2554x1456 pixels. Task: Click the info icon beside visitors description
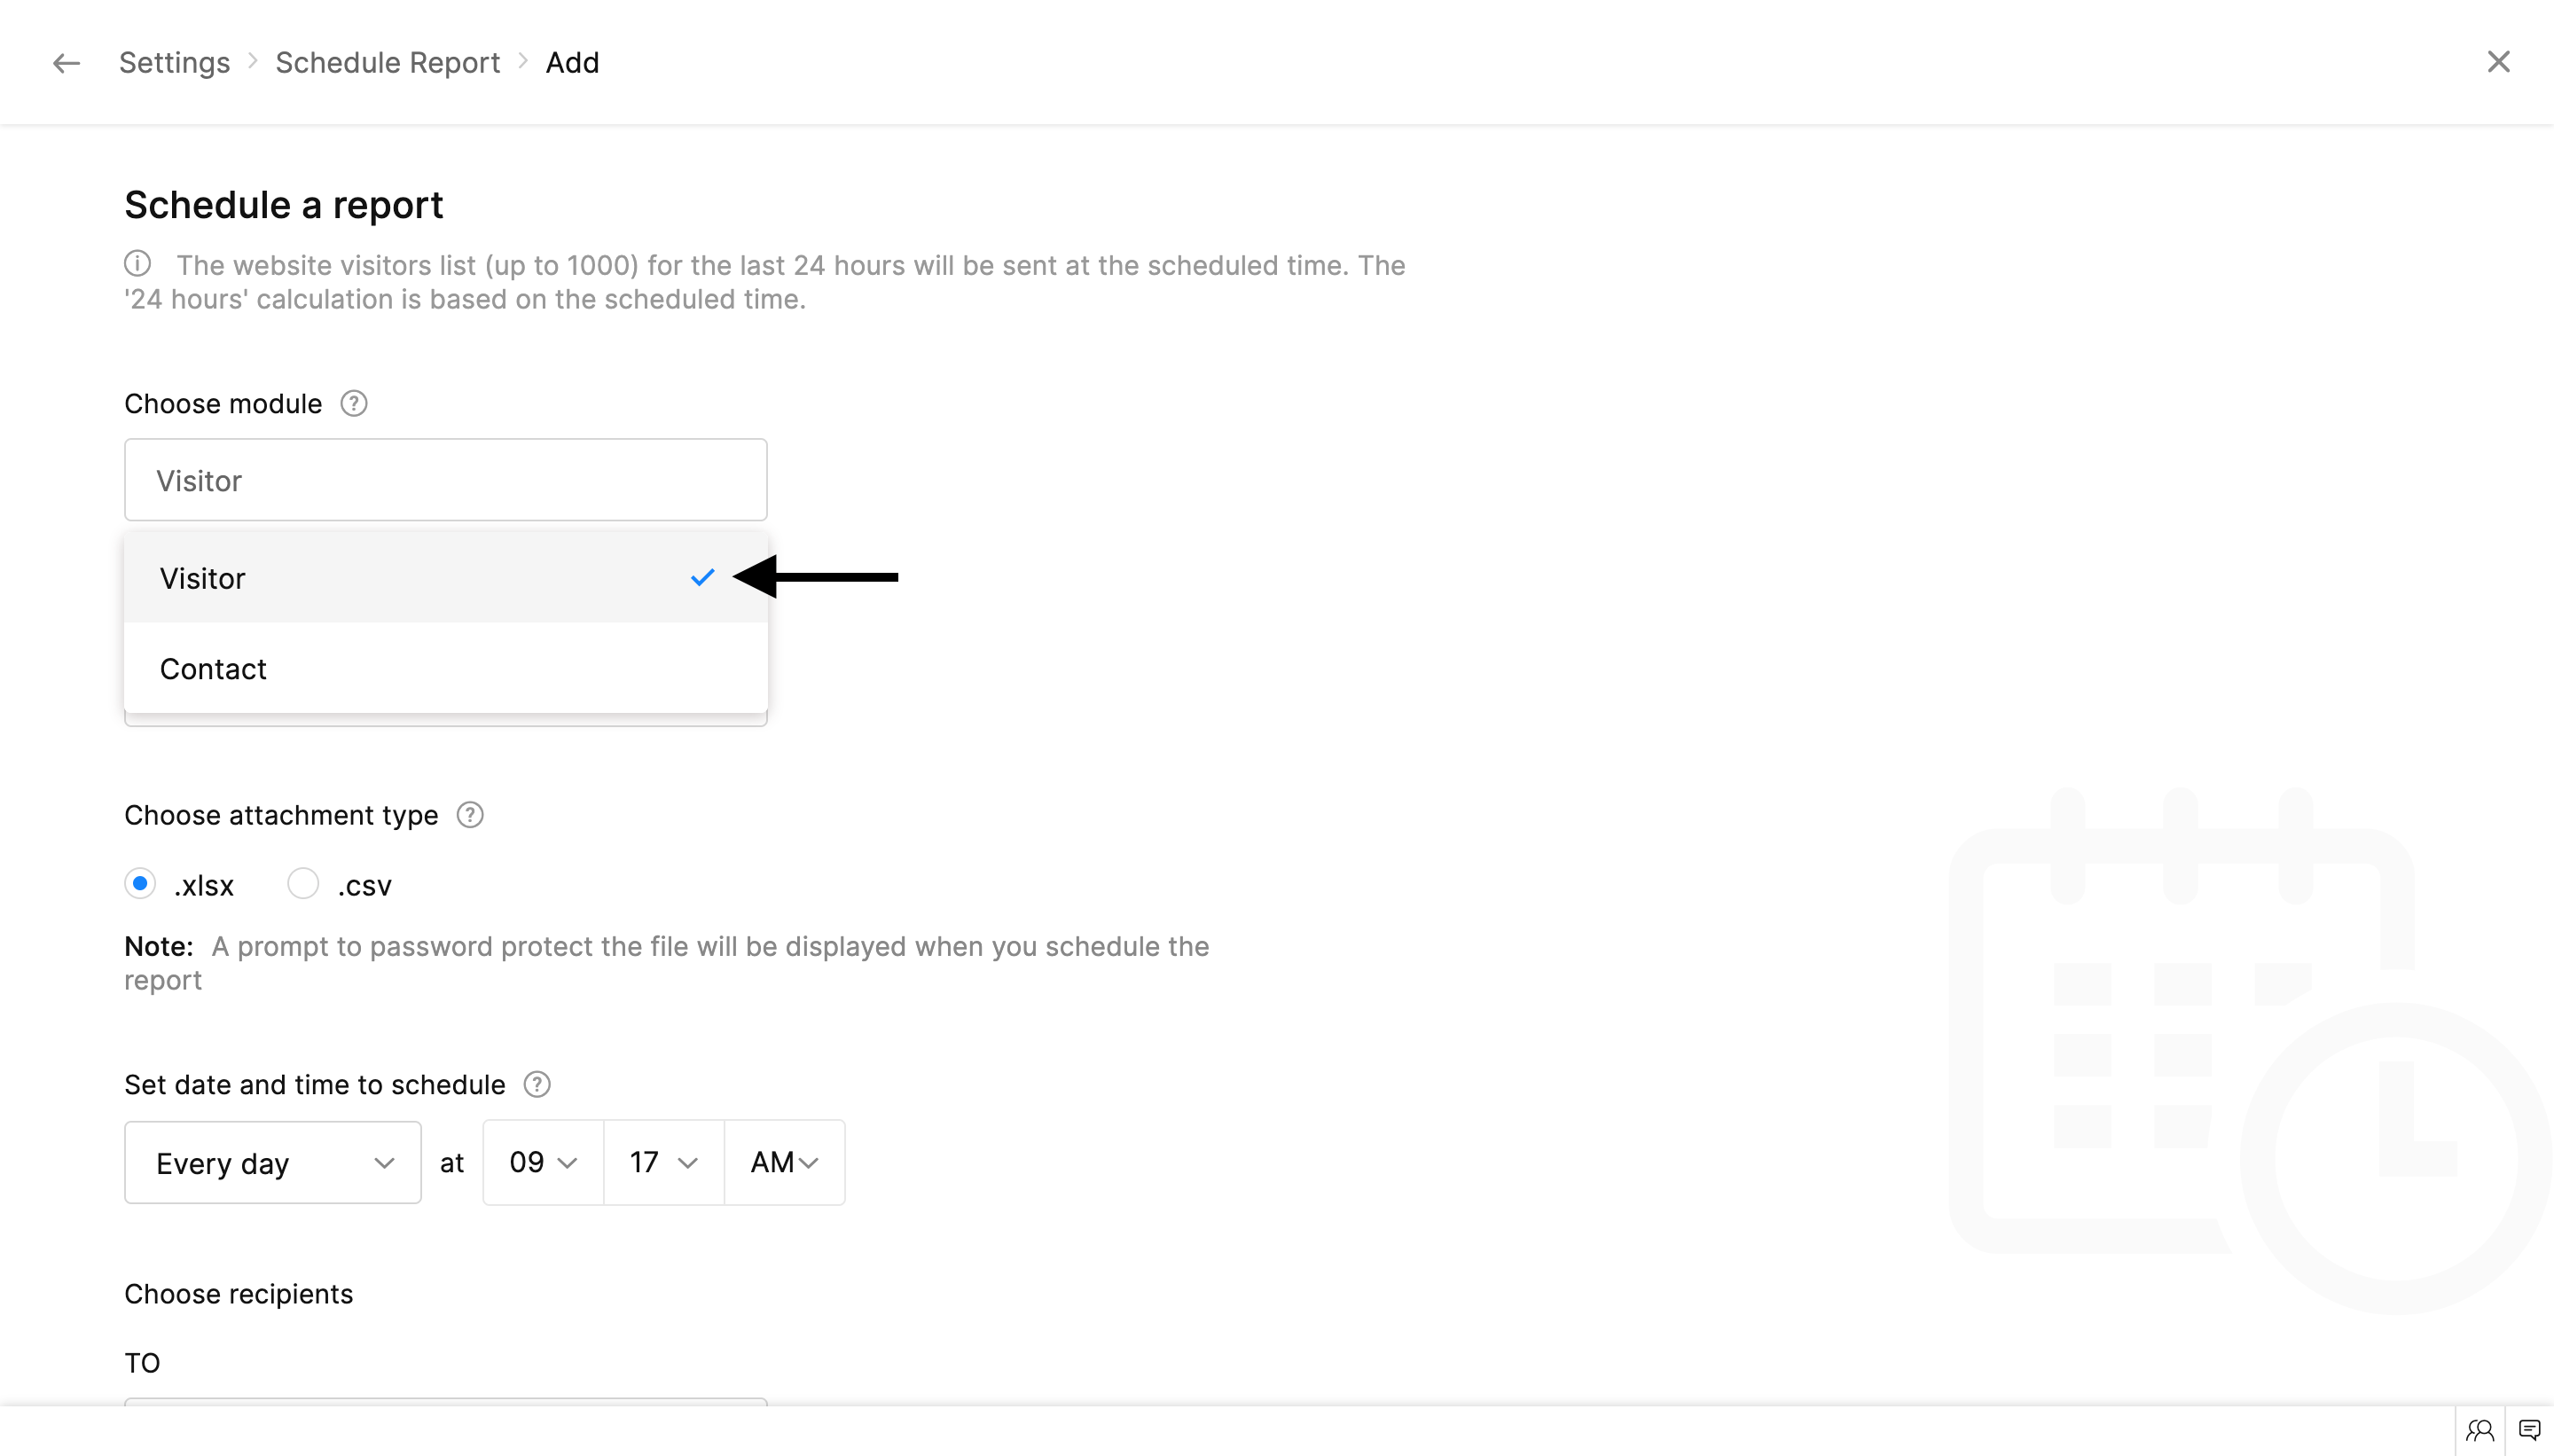coord(138,264)
